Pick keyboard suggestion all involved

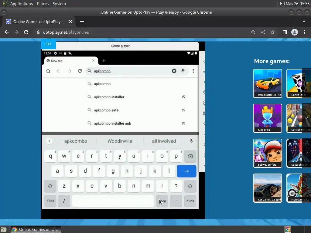coord(164,141)
